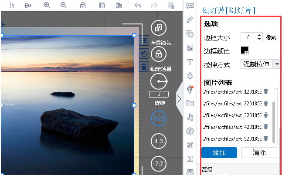Click the rotation angle field showing 0

[x=159, y=94]
